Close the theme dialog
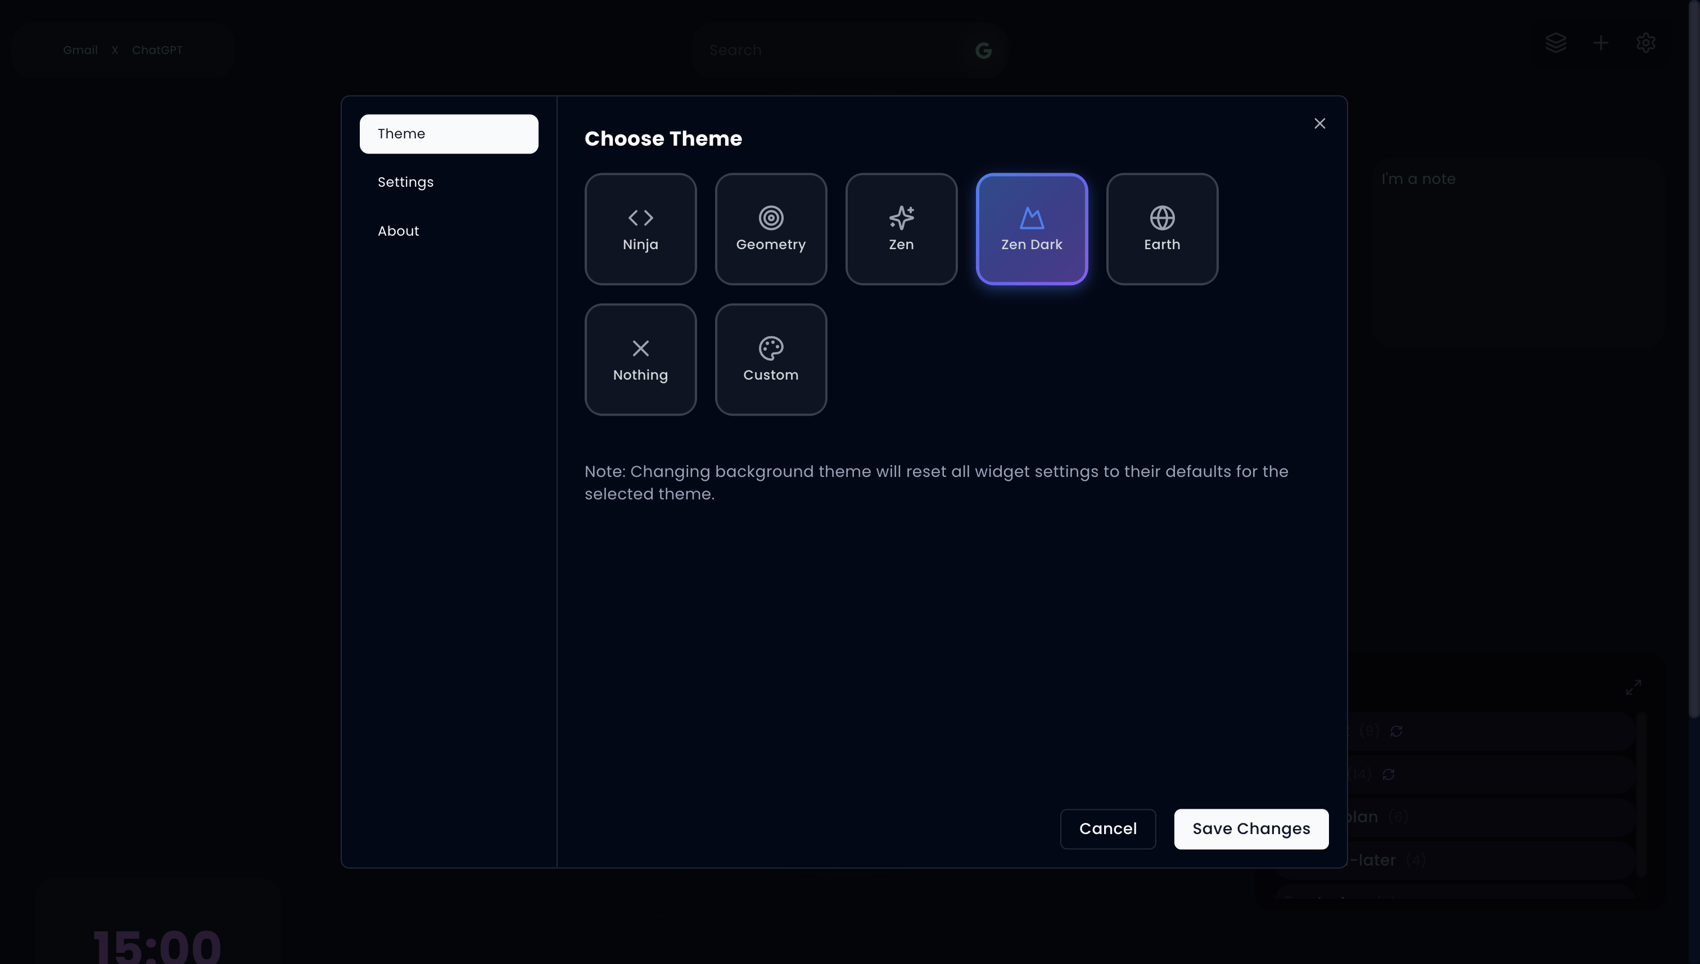1700x964 pixels. 1319,124
